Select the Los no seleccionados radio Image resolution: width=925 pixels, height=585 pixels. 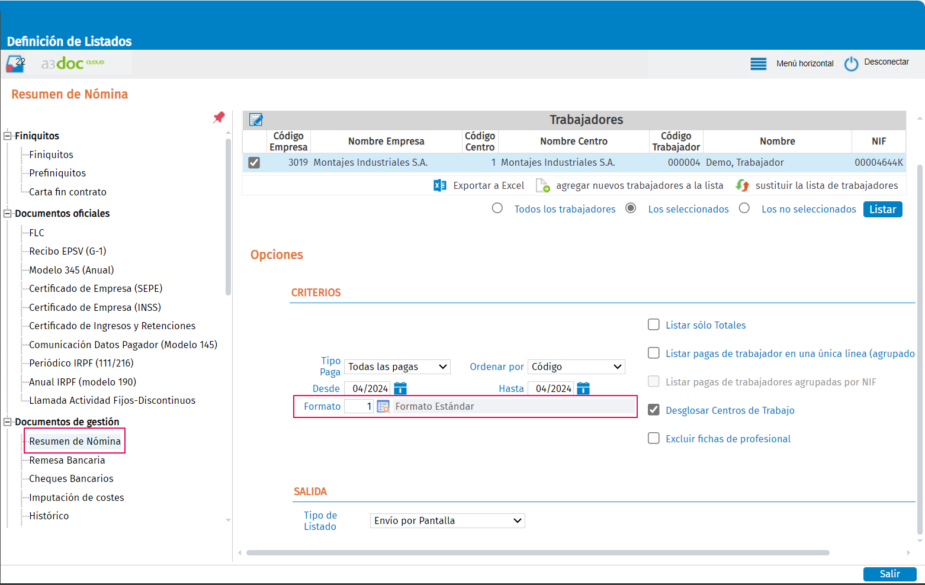[x=744, y=208]
